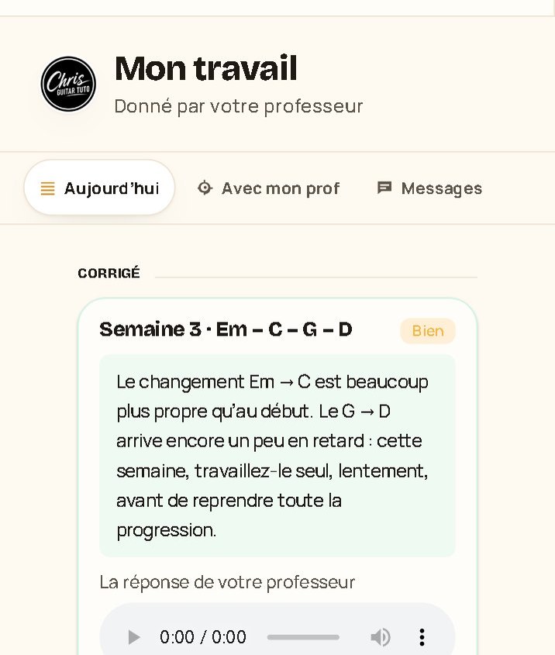555x655 pixels.
Task: Mute the audio player volume
Action: [x=381, y=637]
